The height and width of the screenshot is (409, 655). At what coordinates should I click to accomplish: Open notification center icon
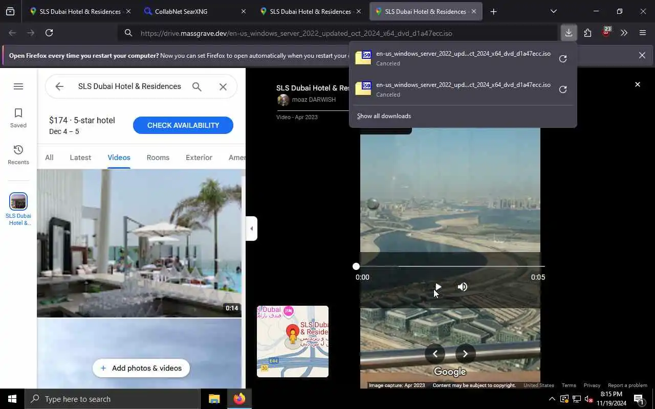(x=639, y=399)
